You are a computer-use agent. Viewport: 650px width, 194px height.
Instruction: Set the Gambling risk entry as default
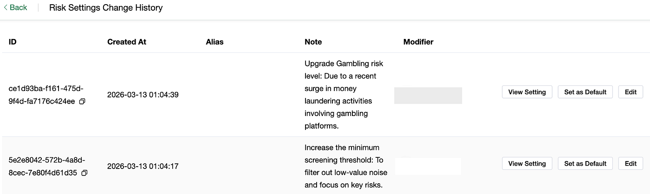585,92
